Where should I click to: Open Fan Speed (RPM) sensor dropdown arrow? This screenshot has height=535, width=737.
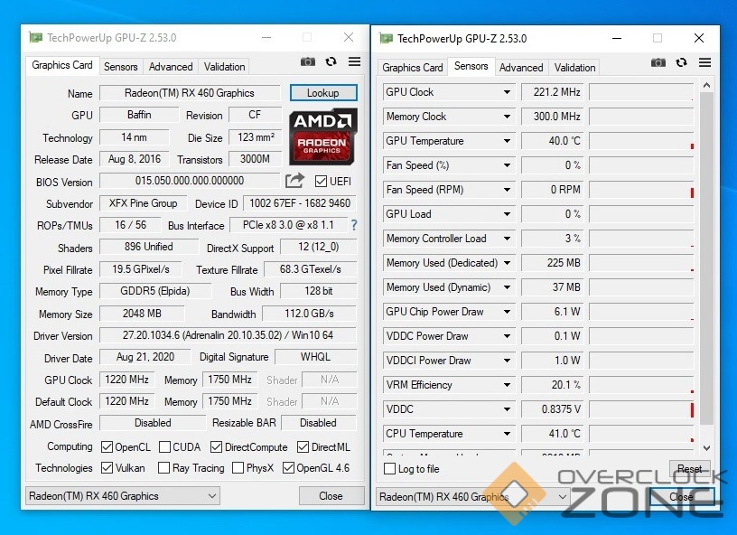507,190
